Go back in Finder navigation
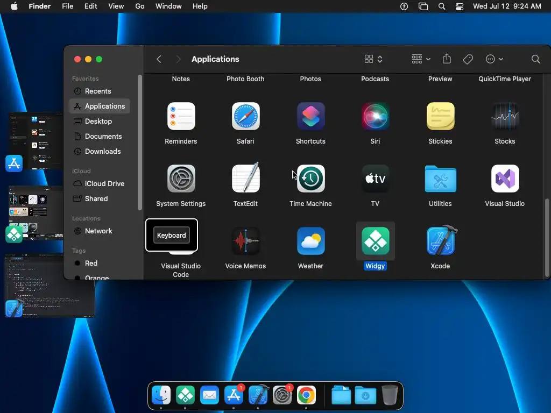 159,59
